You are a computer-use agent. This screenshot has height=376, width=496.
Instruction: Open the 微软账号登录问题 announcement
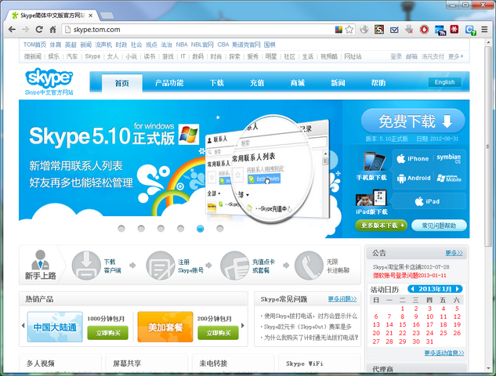coord(409,276)
